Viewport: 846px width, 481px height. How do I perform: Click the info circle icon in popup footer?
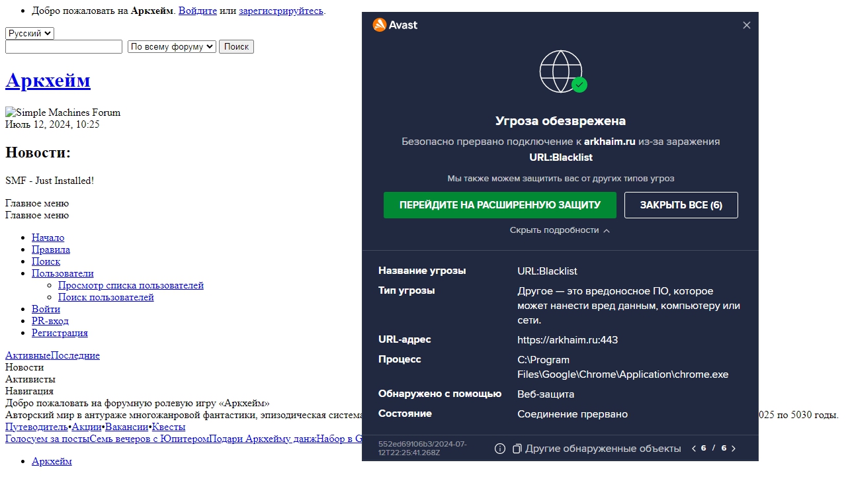click(x=500, y=449)
